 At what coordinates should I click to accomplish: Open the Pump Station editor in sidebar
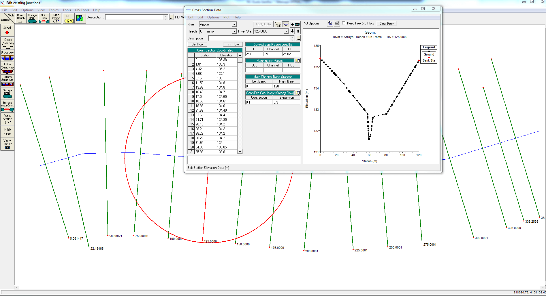7,119
